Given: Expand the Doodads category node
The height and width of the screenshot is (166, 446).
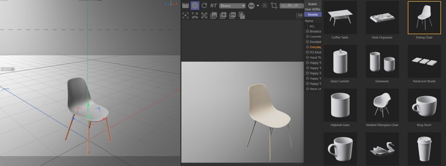Looking at the screenshot, I should pyautogui.click(x=307, y=42).
